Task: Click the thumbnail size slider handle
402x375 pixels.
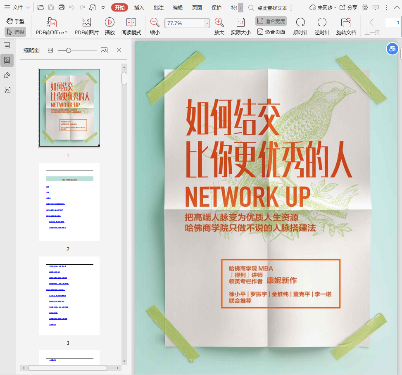Action: pyautogui.click(x=69, y=50)
